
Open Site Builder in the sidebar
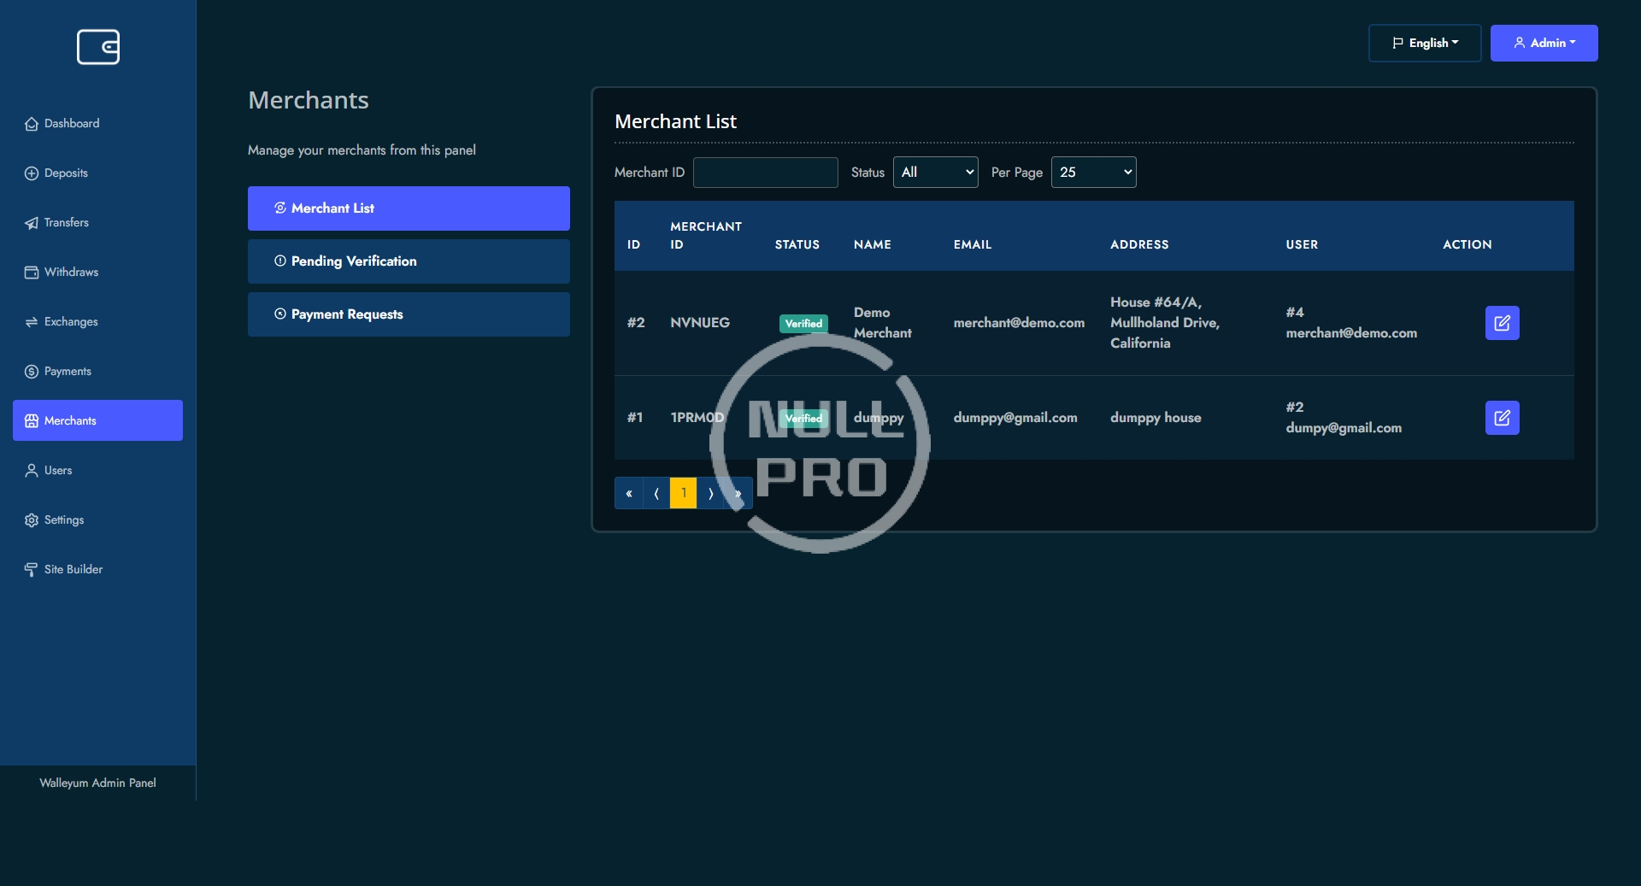pyautogui.click(x=73, y=570)
